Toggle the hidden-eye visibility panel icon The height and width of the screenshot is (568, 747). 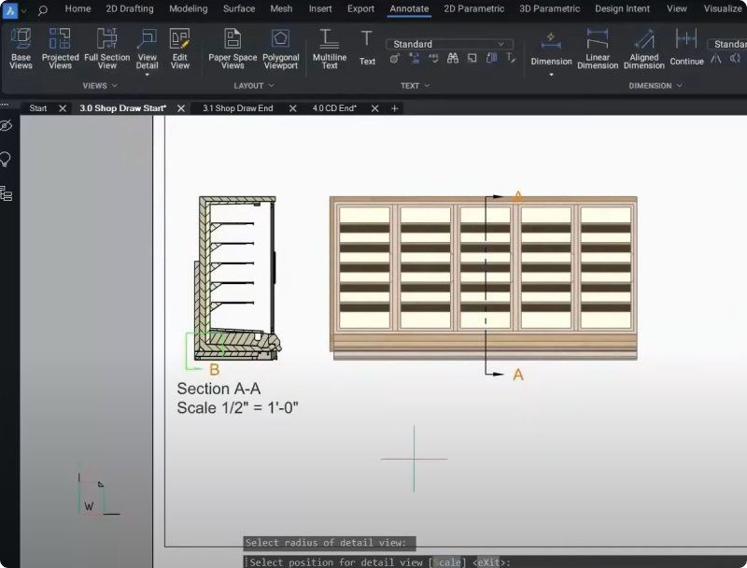tap(7, 126)
